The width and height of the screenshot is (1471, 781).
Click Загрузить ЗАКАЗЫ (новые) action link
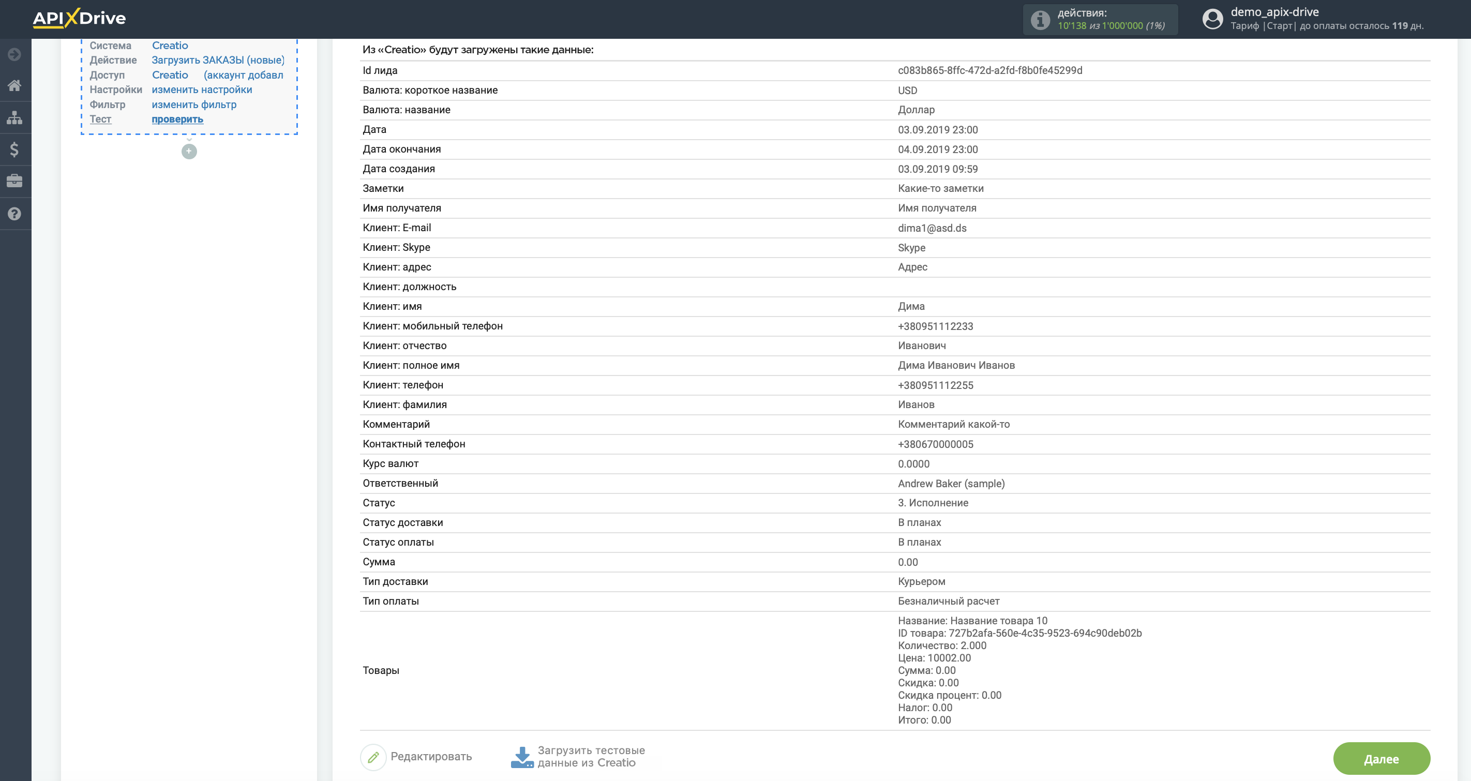[x=218, y=60]
